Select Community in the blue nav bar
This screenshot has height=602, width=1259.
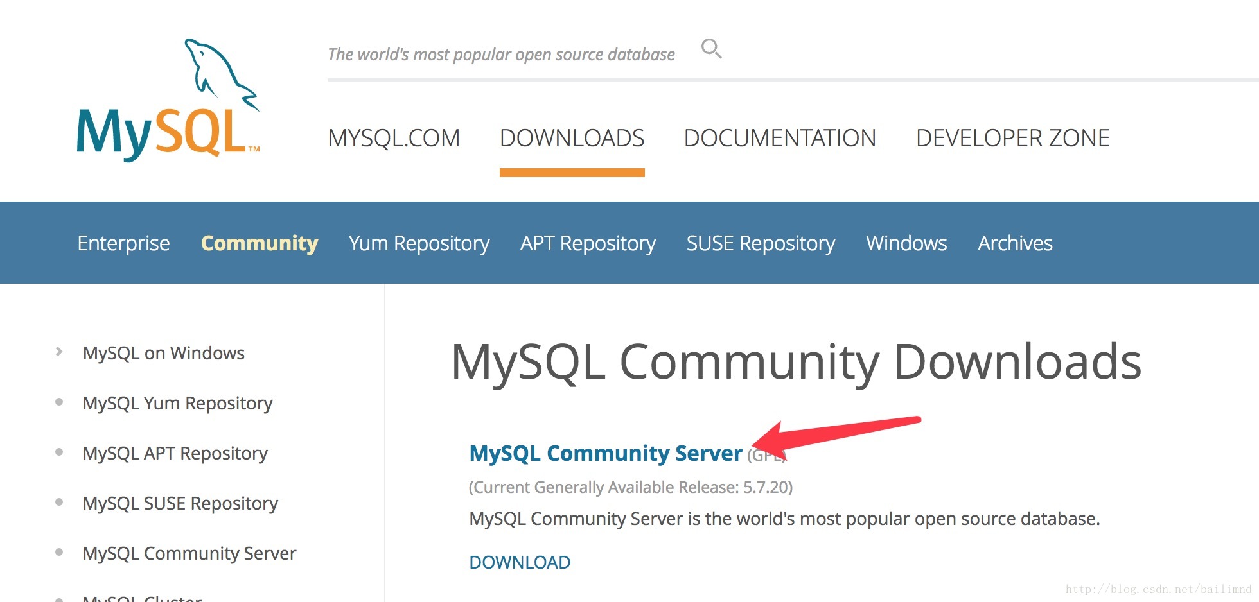(x=260, y=243)
